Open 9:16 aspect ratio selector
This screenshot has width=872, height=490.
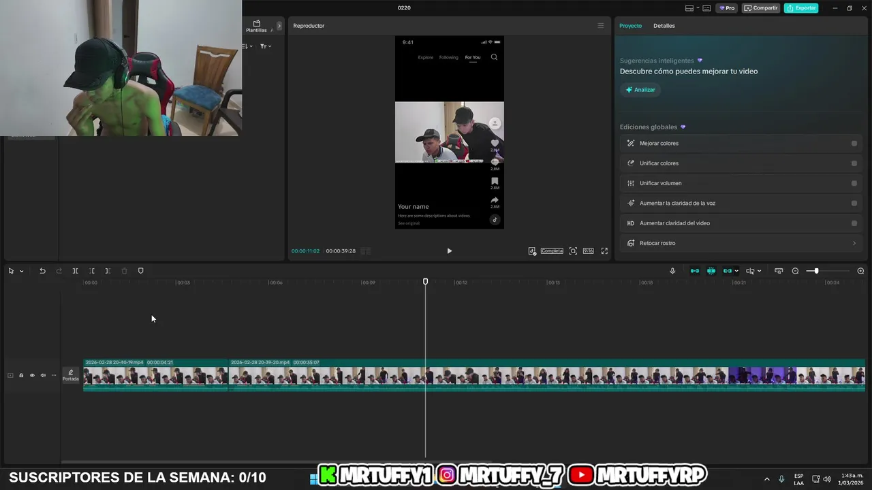click(588, 251)
